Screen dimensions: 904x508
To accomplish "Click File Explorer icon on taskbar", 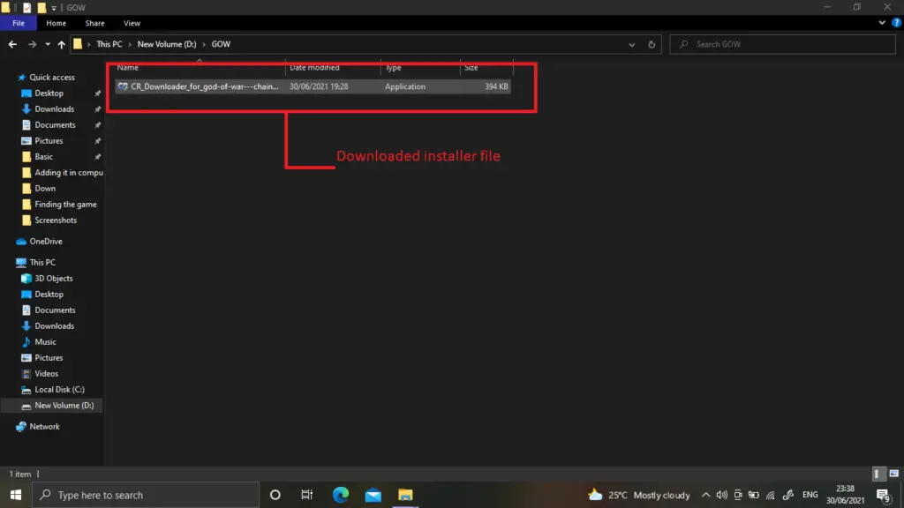I will coord(405,495).
